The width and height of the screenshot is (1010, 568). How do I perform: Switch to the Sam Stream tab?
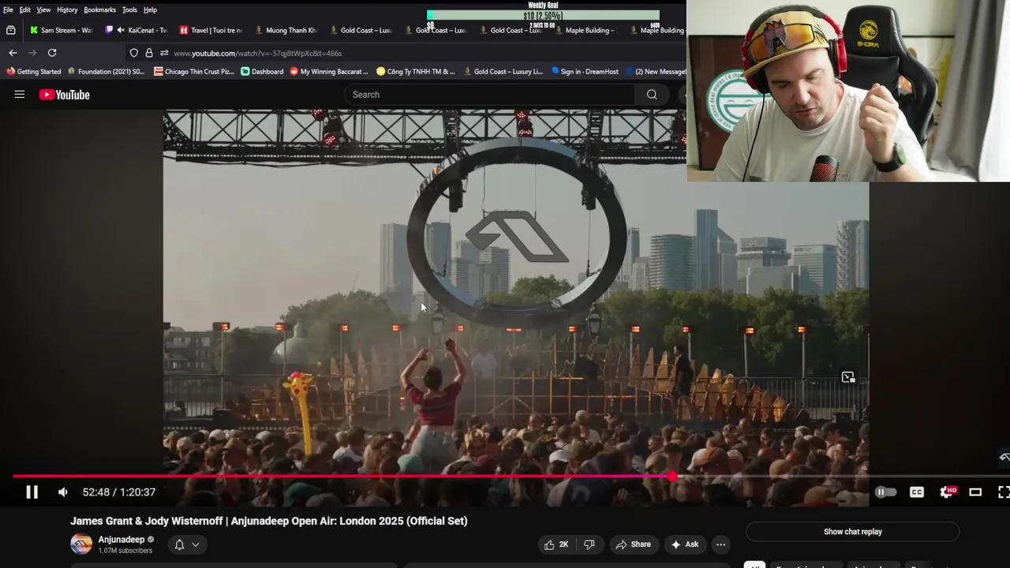coord(61,30)
